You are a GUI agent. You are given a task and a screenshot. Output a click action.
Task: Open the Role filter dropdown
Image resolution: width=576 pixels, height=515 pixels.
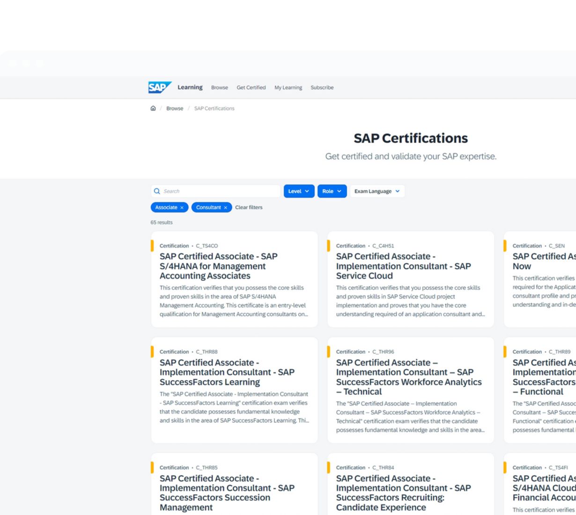click(x=332, y=191)
